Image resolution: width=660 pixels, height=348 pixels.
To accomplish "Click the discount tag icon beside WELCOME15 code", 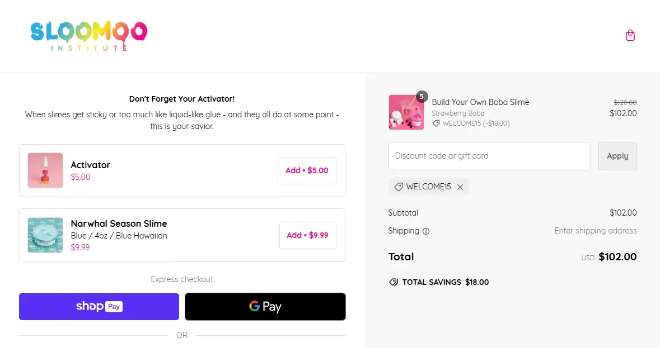I will pyautogui.click(x=437, y=123).
